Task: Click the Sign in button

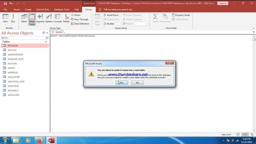Action: coord(223,3)
